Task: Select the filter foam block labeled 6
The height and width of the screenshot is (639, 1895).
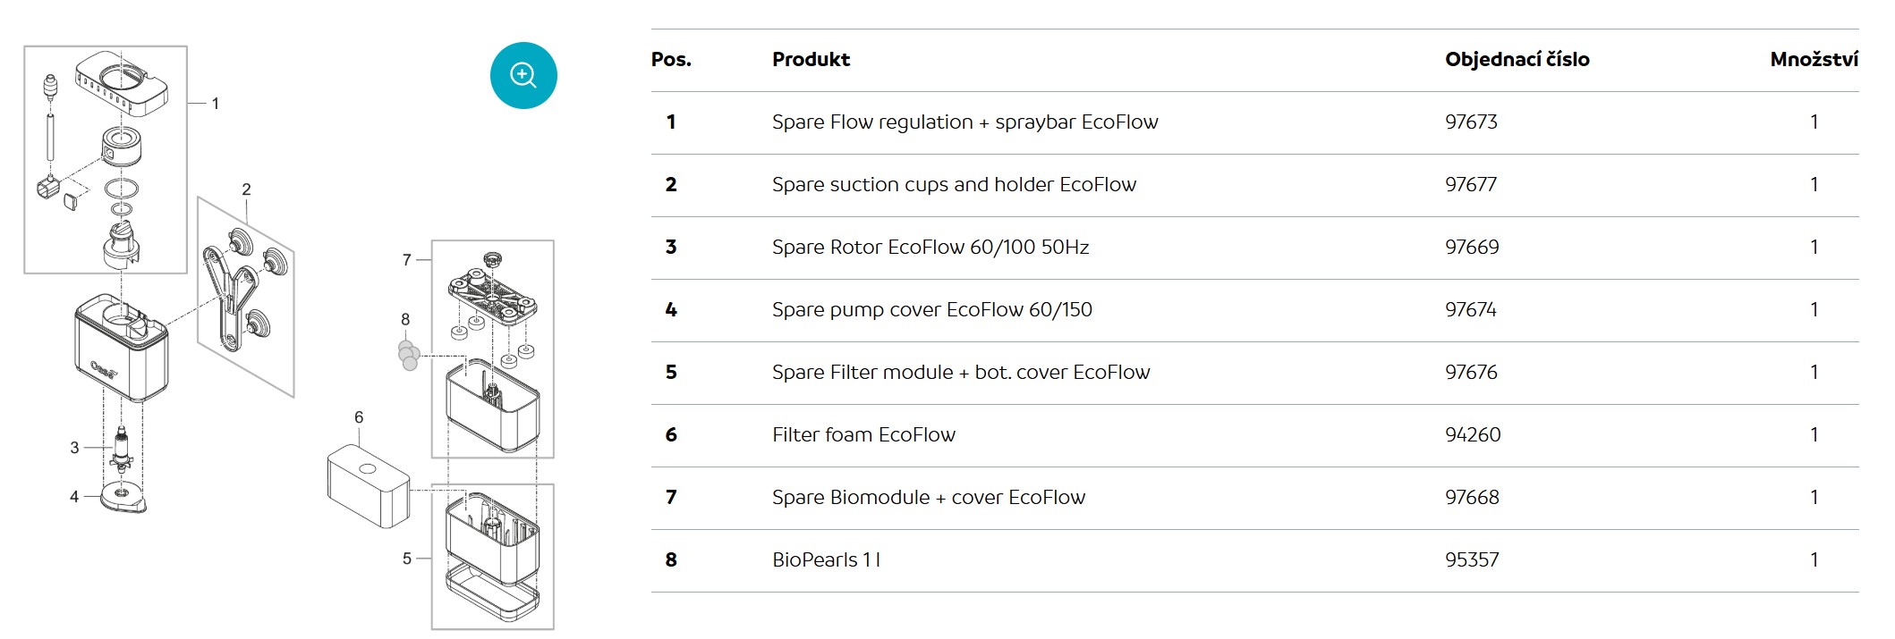Action: 369,486
